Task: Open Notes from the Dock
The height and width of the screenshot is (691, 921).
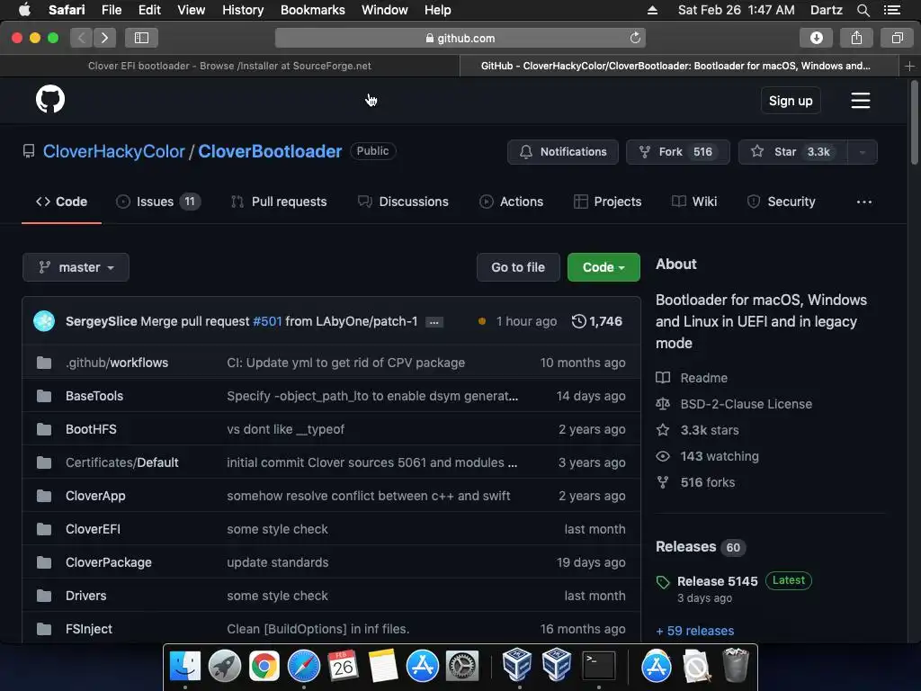Action: tap(383, 667)
